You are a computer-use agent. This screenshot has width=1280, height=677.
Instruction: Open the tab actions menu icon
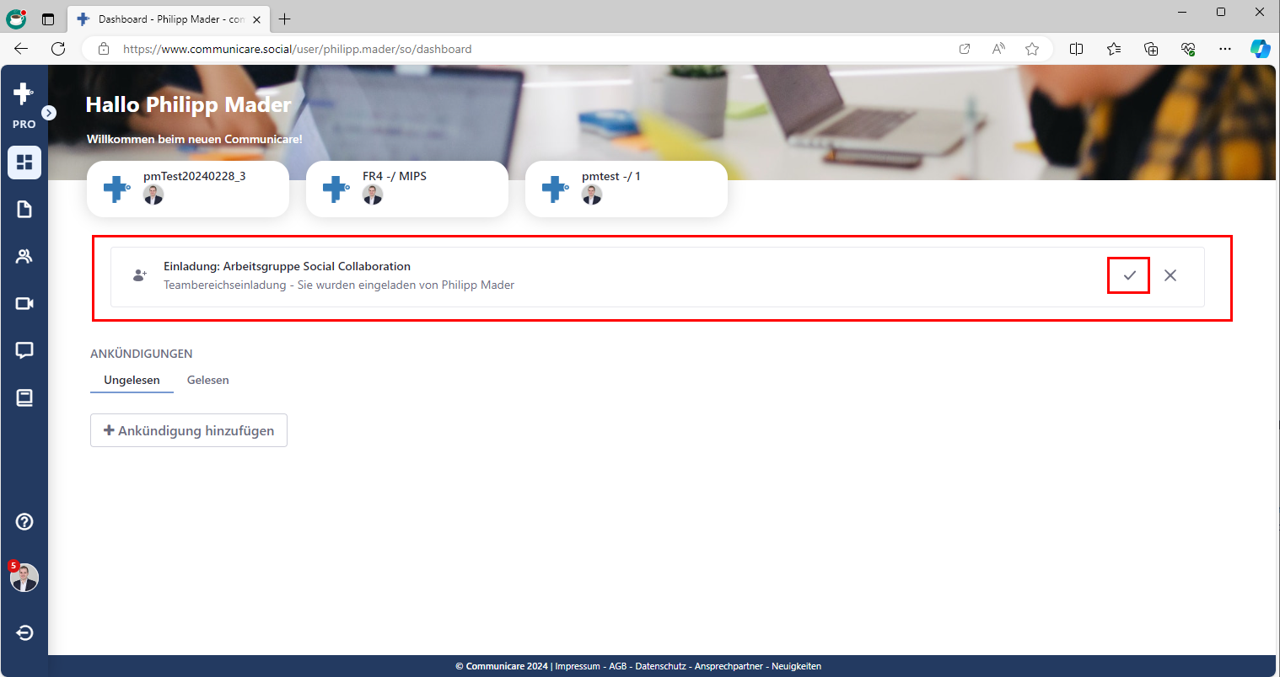tap(48, 19)
